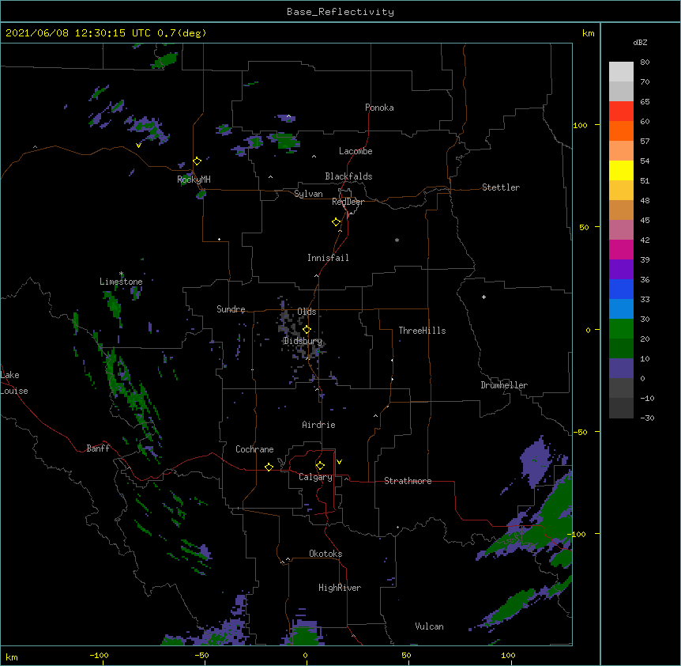Click the RedDeer city label
This screenshot has width=681, height=666.
tap(348, 202)
